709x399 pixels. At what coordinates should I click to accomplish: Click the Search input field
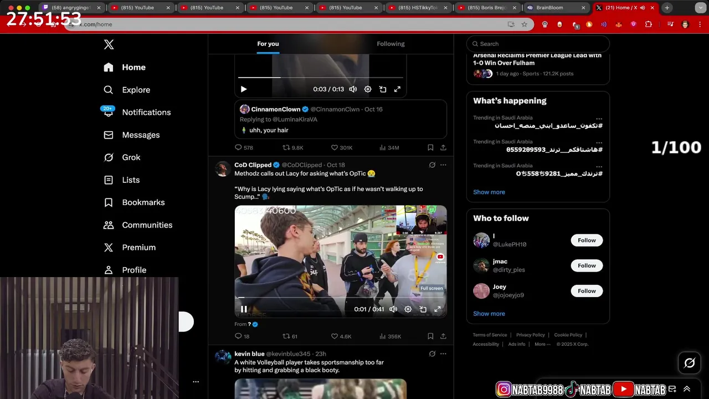pos(538,44)
